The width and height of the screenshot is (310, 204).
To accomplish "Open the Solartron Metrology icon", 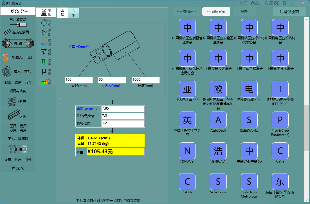I will pyautogui.click(x=249, y=182).
